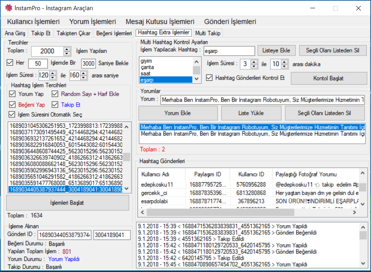The height and width of the screenshot is (272, 371).
Task: Click Yorum Ekle button
Action: point(178,113)
